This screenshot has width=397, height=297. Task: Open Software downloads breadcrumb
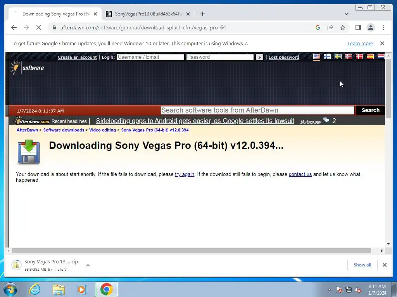click(64, 130)
